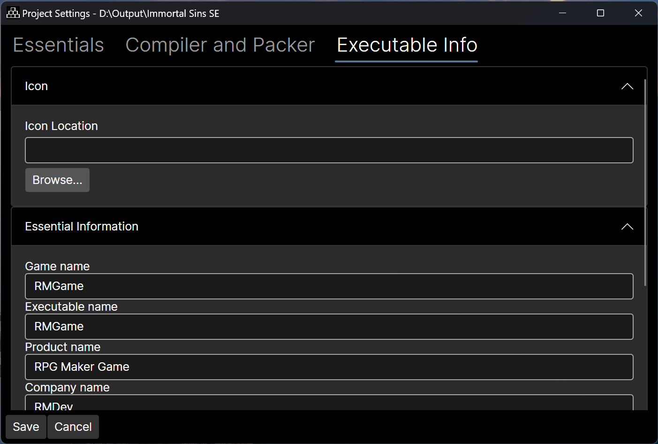Close the Project Settings window
This screenshot has height=444, width=658.
638,13
